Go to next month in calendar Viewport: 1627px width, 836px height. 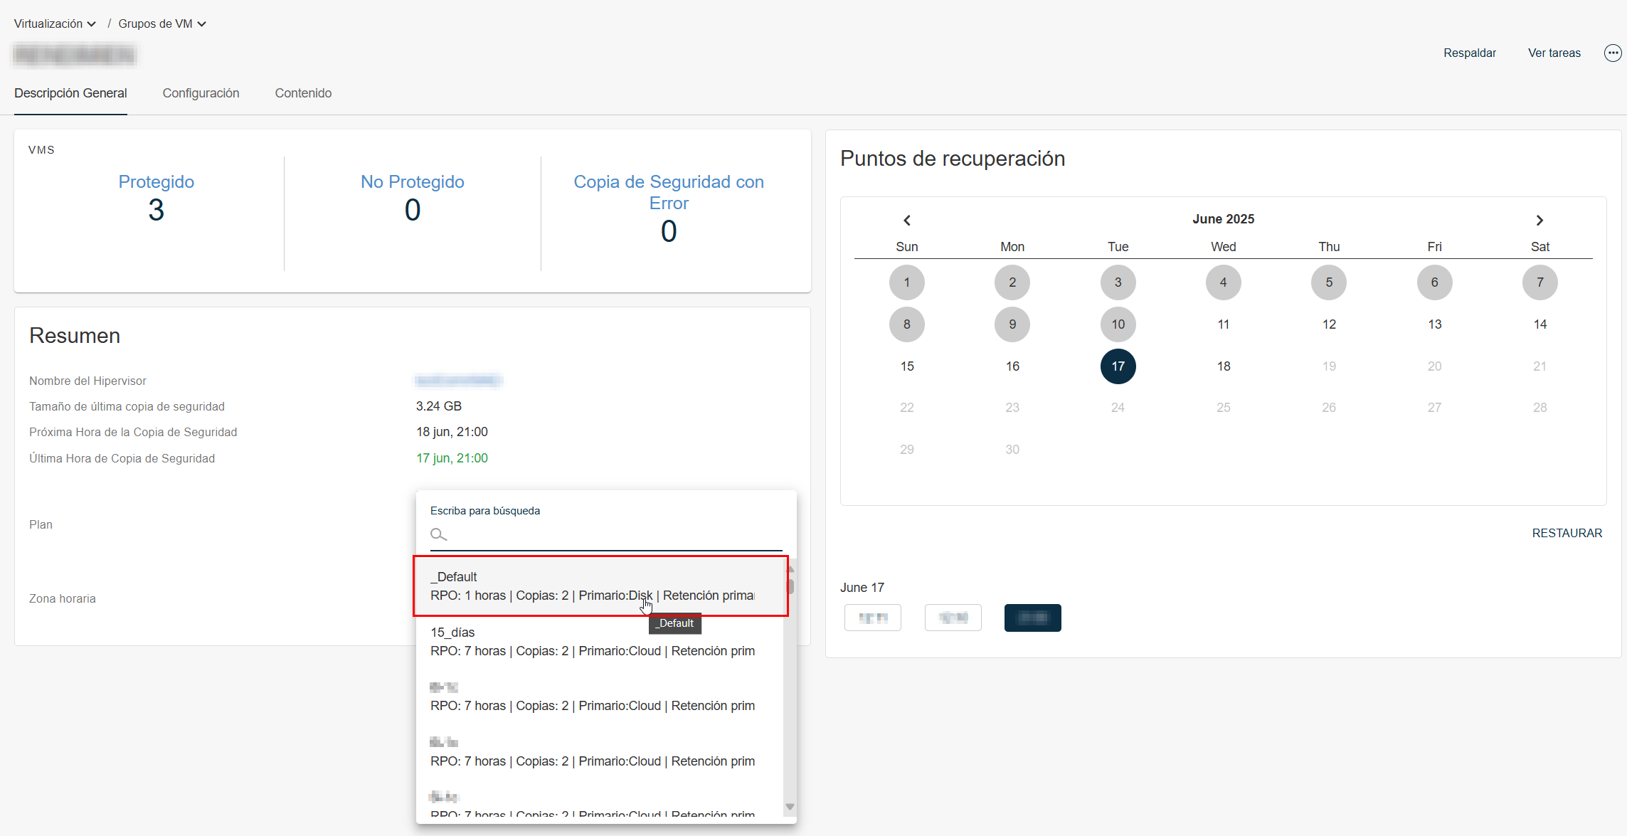(1539, 220)
